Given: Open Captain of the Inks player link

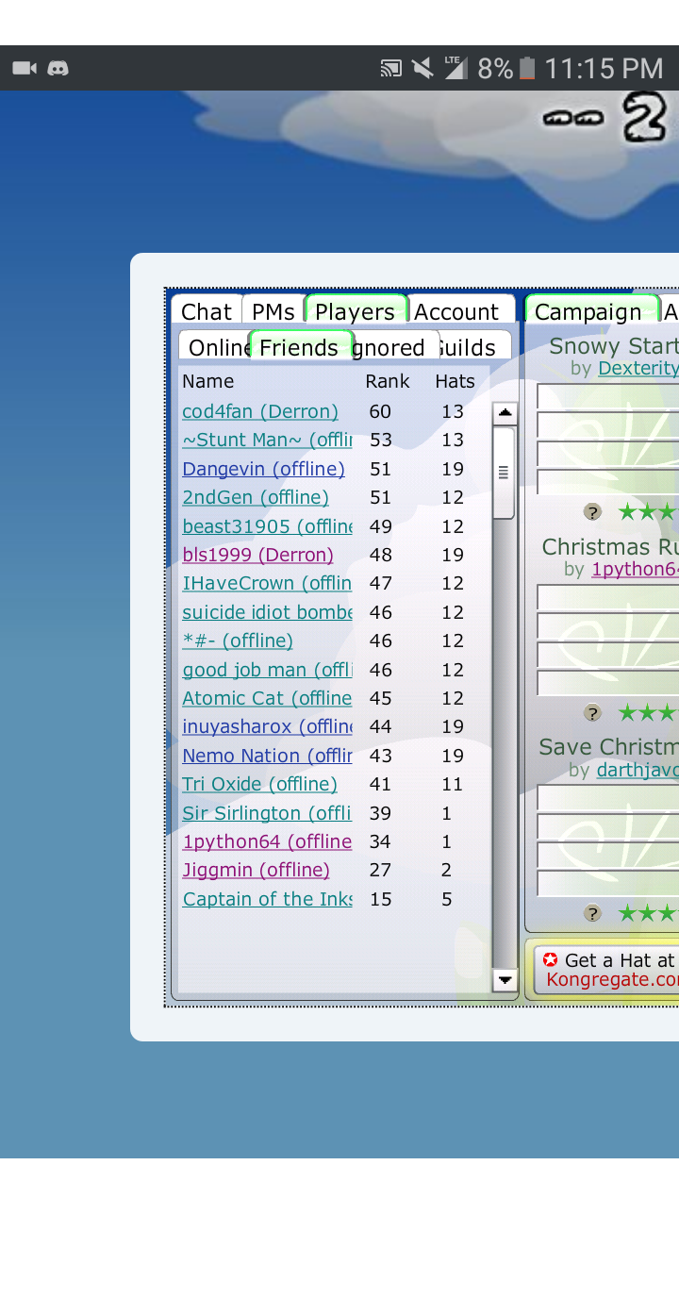Looking at the screenshot, I should point(267,899).
